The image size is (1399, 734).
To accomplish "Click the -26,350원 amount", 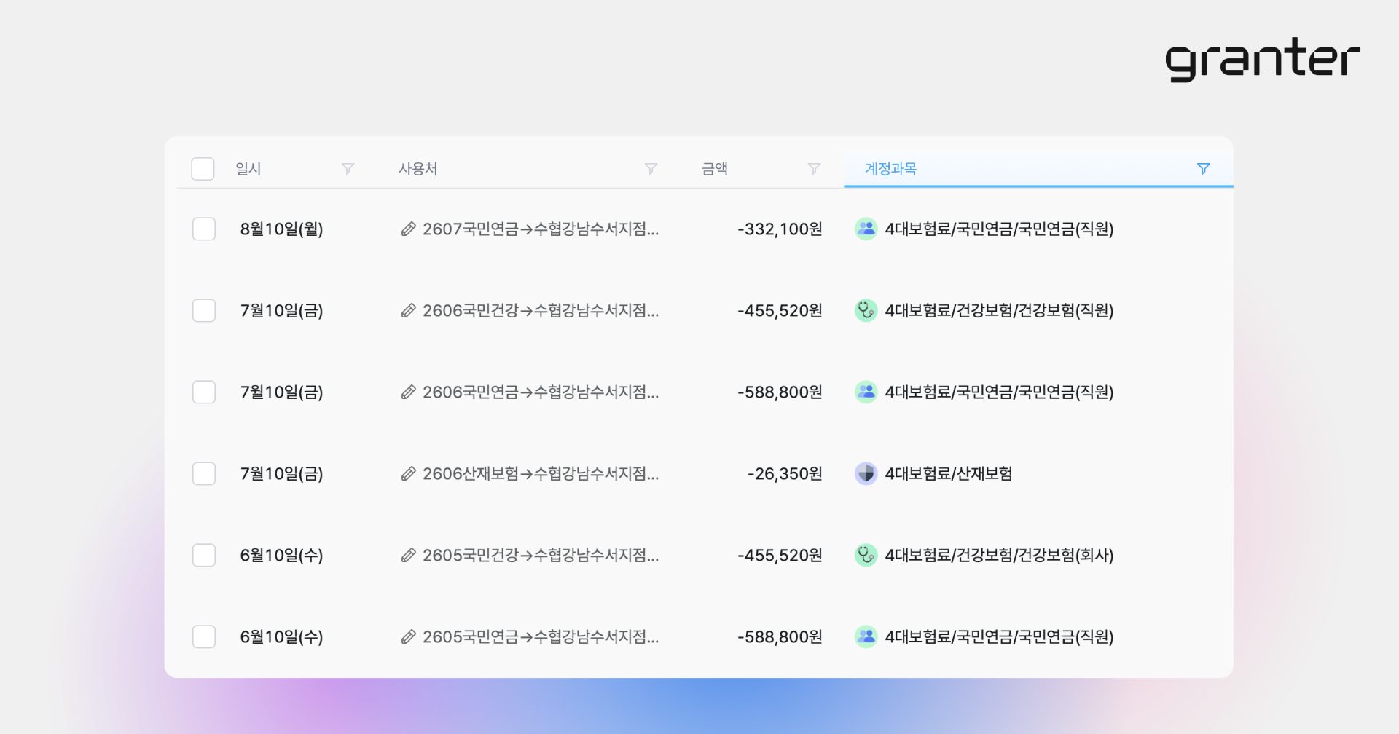I will (x=785, y=474).
